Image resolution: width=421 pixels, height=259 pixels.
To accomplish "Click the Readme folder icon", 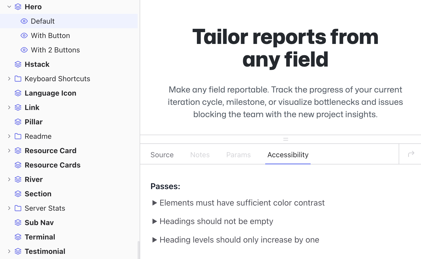I will click(x=18, y=136).
